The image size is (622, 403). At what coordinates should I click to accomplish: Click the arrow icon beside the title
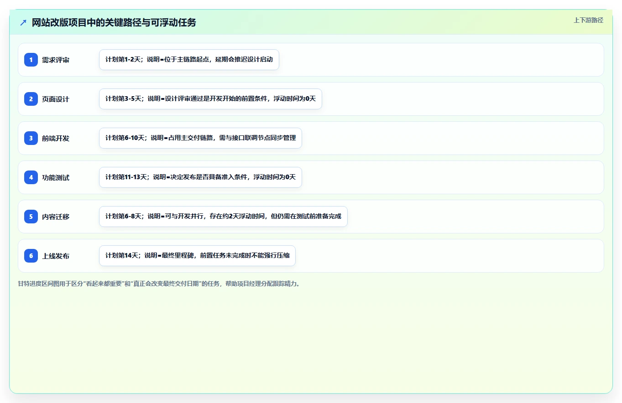point(23,22)
